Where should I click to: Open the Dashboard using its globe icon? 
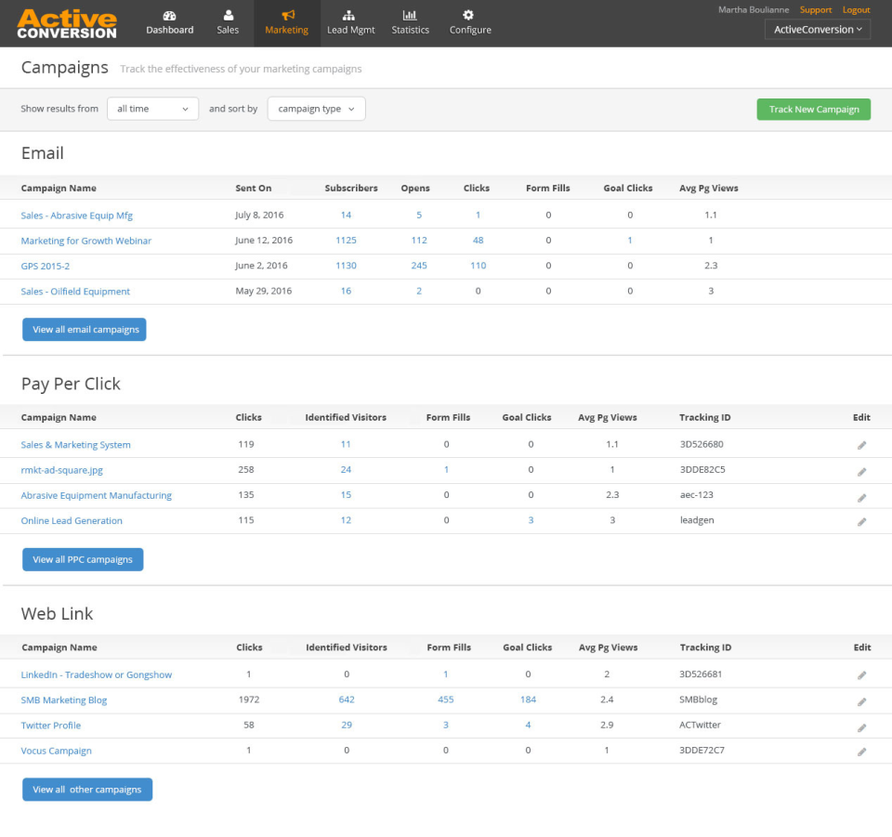coord(169,16)
